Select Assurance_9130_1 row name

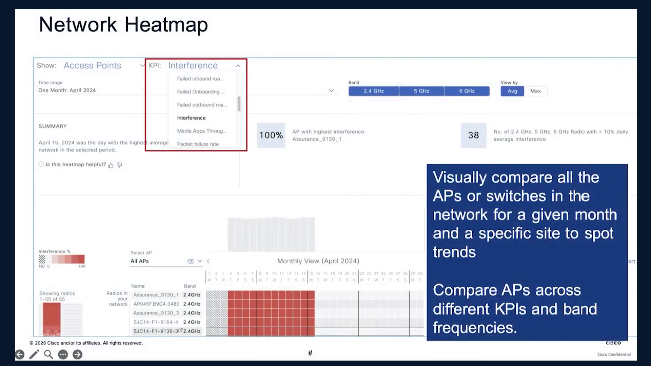click(156, 295)
